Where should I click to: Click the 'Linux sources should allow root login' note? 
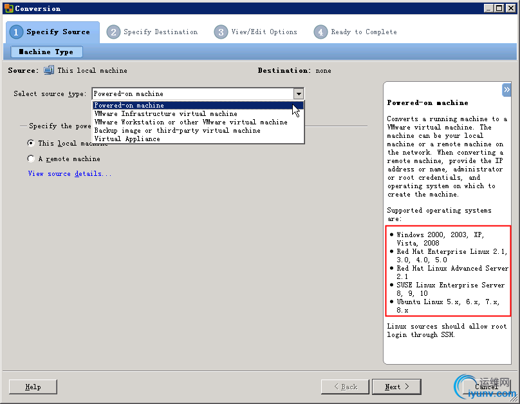coord(447,331)
